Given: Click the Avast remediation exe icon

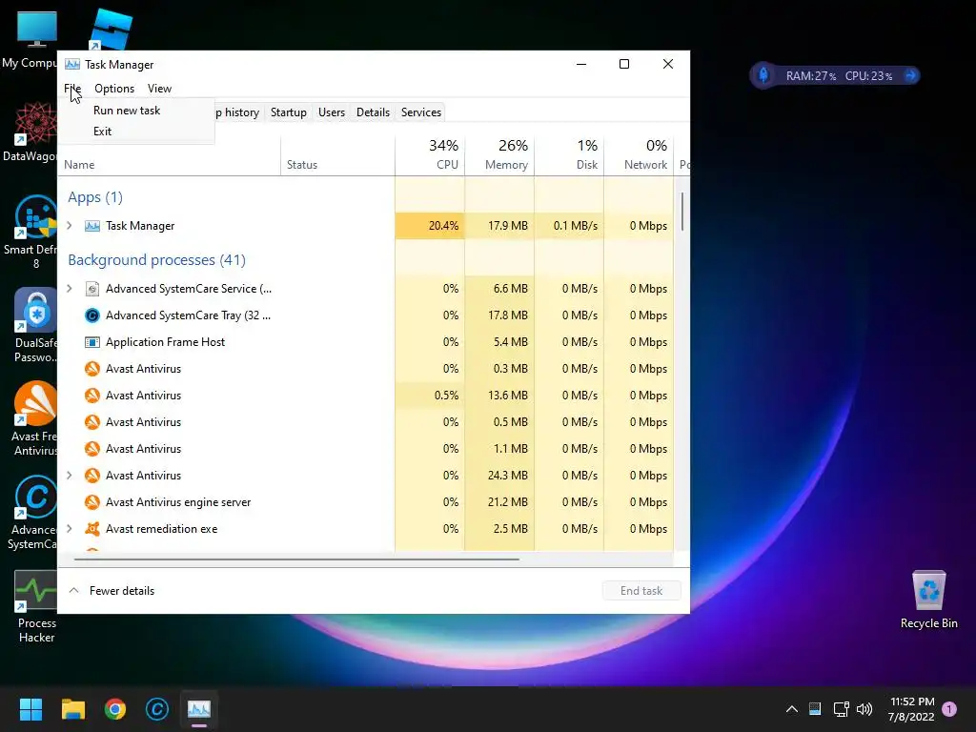Looking at the screenshot, I should click(92, 528).
